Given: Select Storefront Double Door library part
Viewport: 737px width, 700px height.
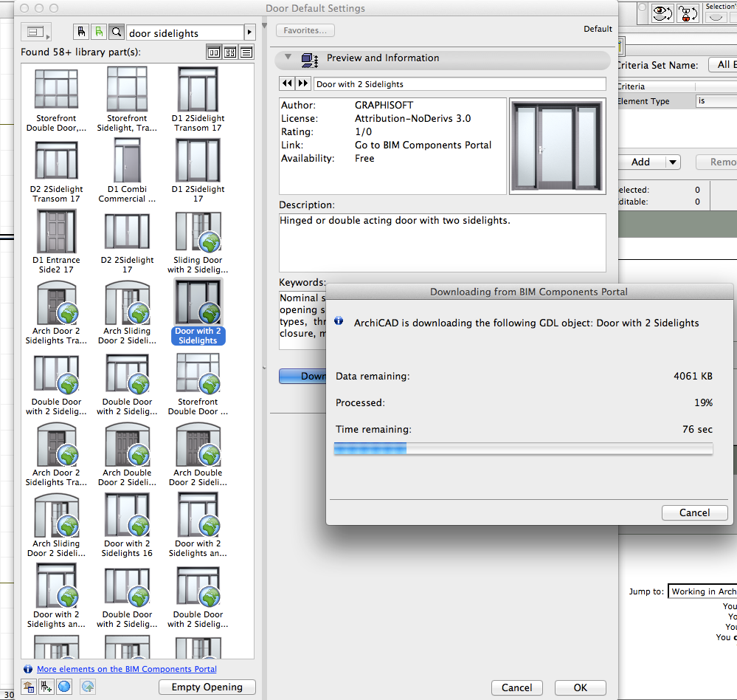Looking at the screenshot, I should point(56,100).
